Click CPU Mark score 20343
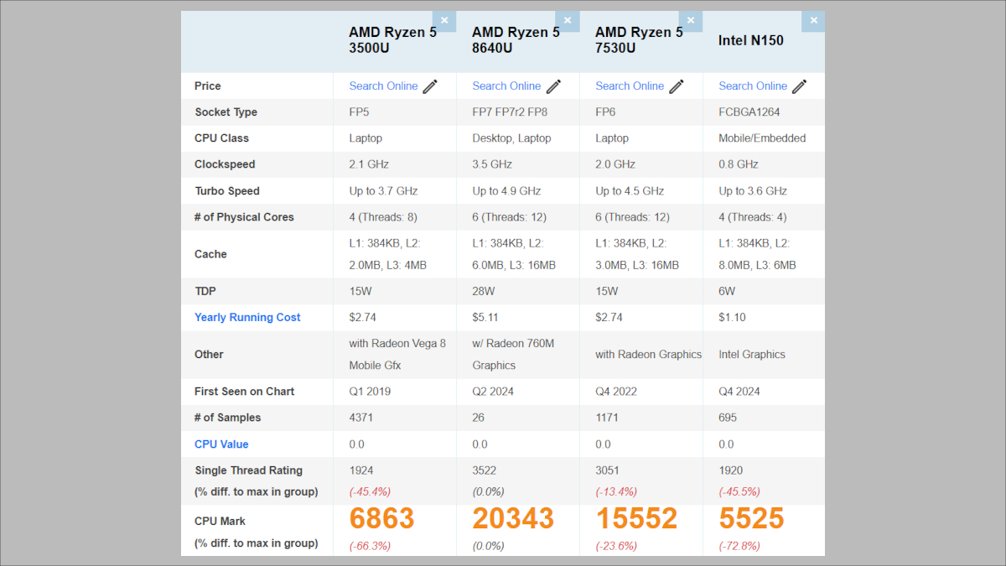This screenshot has height=566, width=1006. pyautogui.click(x=513, y=519)
